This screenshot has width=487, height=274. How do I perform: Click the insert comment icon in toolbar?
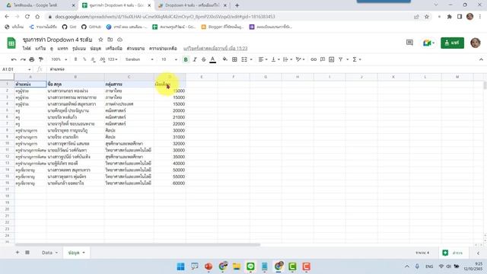(323, 59)
